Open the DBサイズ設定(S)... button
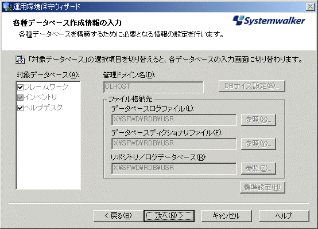The image size is (318, 229). [252, 86]
